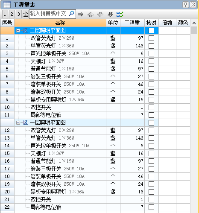This screenshot has height=213, width=199.
Task: Show all levels with 全 button
Action: pos(26,14)
